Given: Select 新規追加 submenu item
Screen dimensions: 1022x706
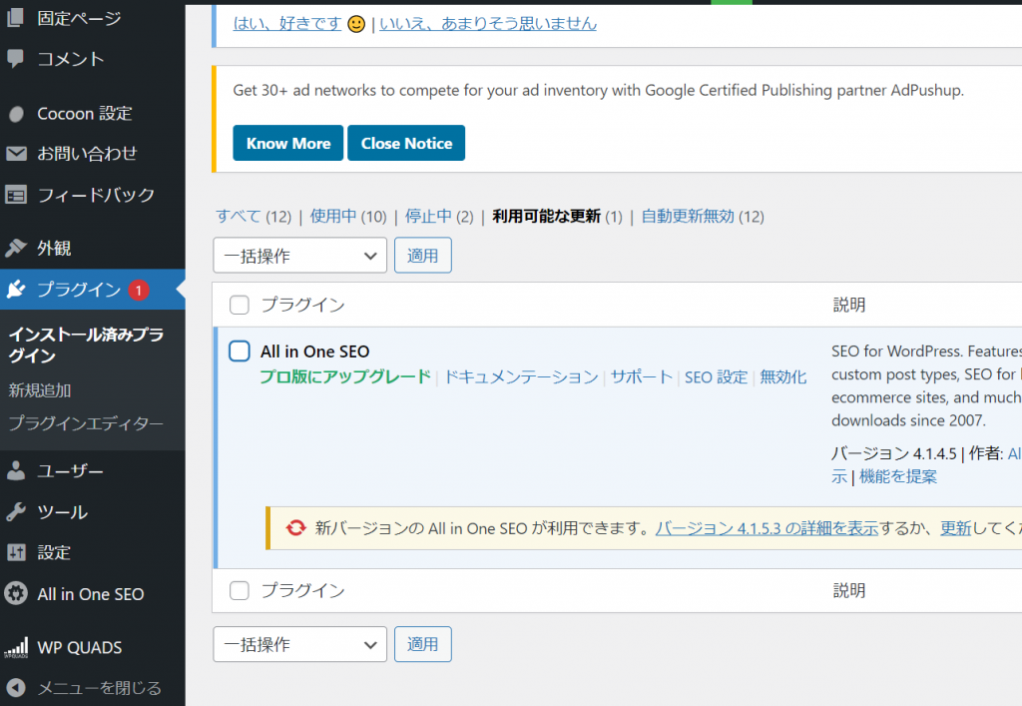Looking at the screenshot, I should [x=40, y=389].
